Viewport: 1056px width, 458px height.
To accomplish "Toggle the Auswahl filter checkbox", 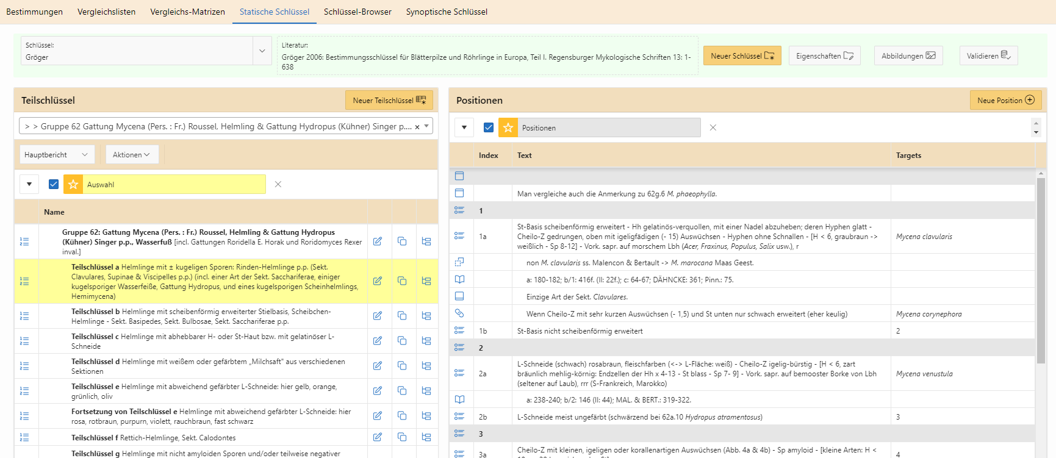I will pos(54,184).
